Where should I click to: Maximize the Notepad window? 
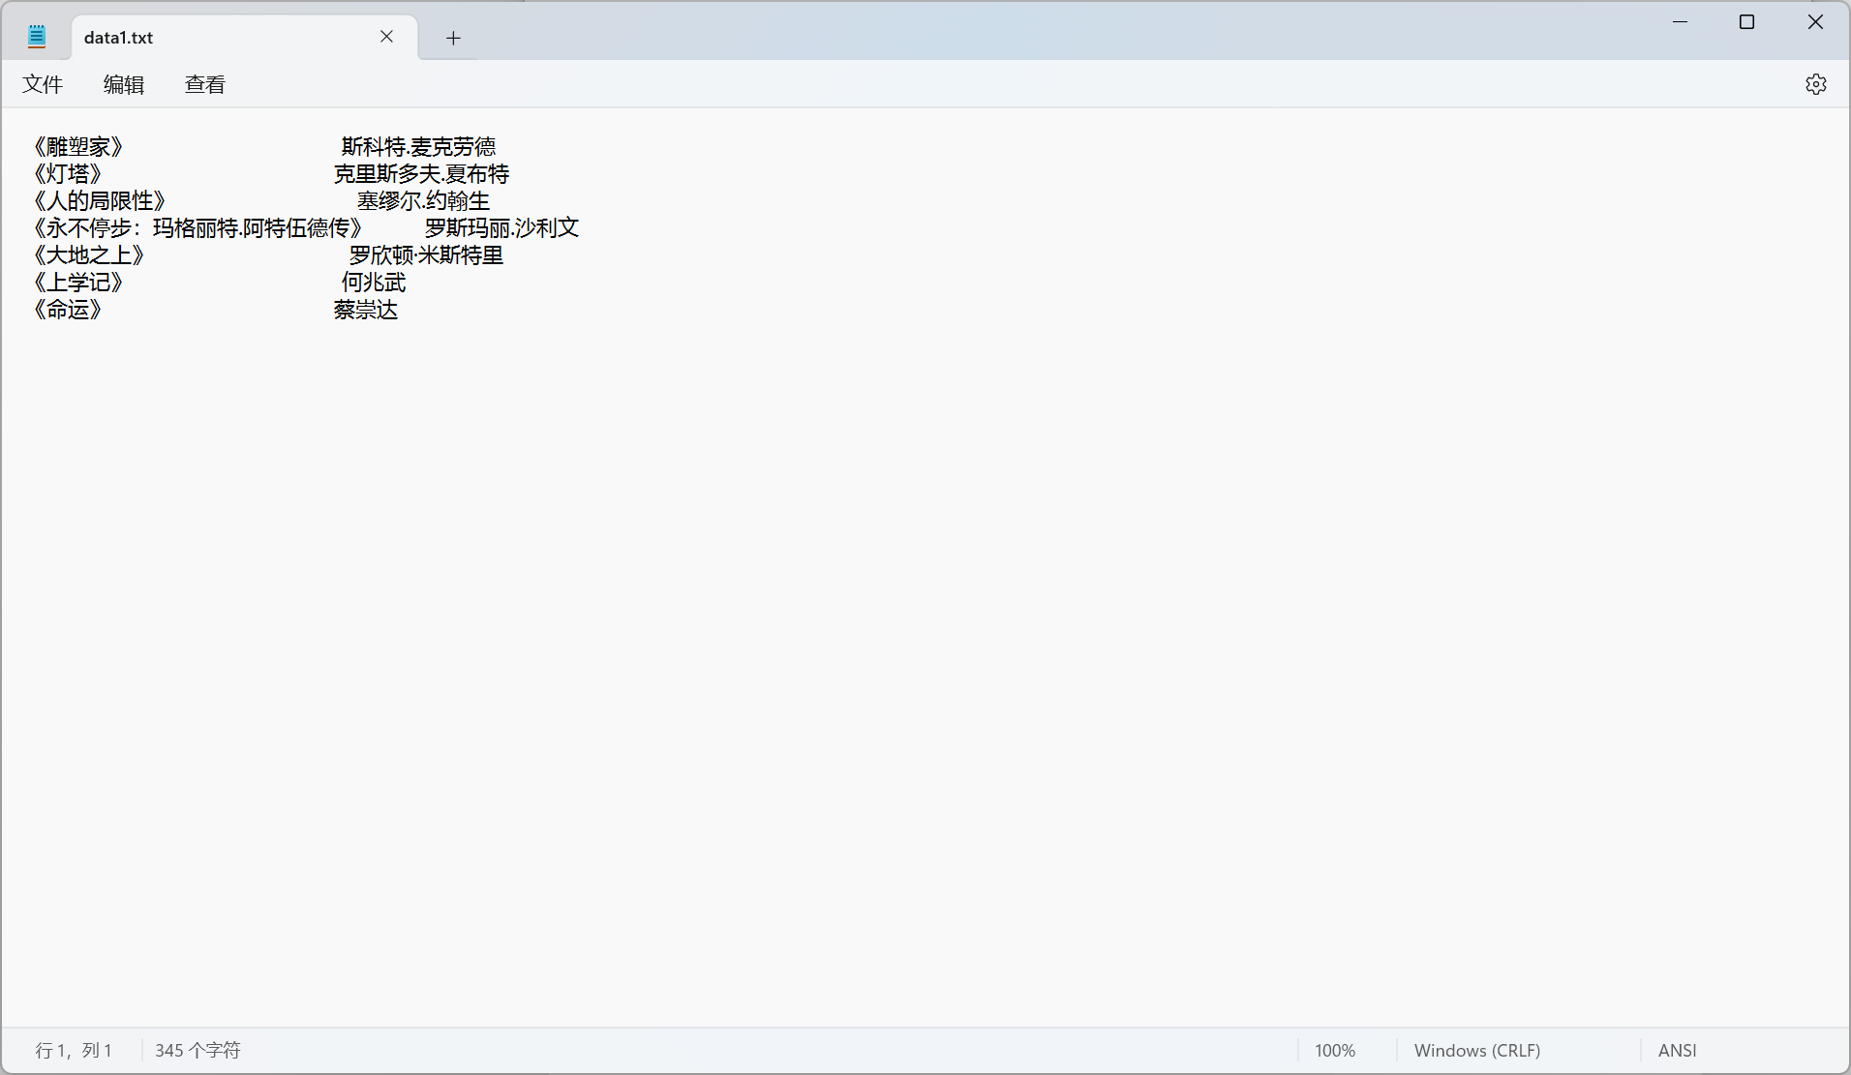[1746, 21]
